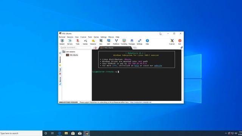Open Microsoft Store from taskbar
242x136 pixels.
(x=73, y=133)
